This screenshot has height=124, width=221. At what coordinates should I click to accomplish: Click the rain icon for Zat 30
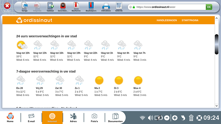[60, 80]
